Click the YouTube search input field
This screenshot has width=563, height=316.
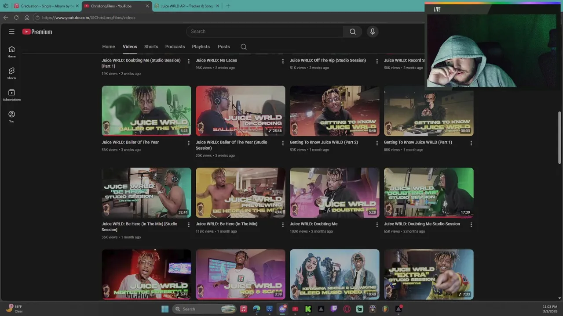[265, 32]
